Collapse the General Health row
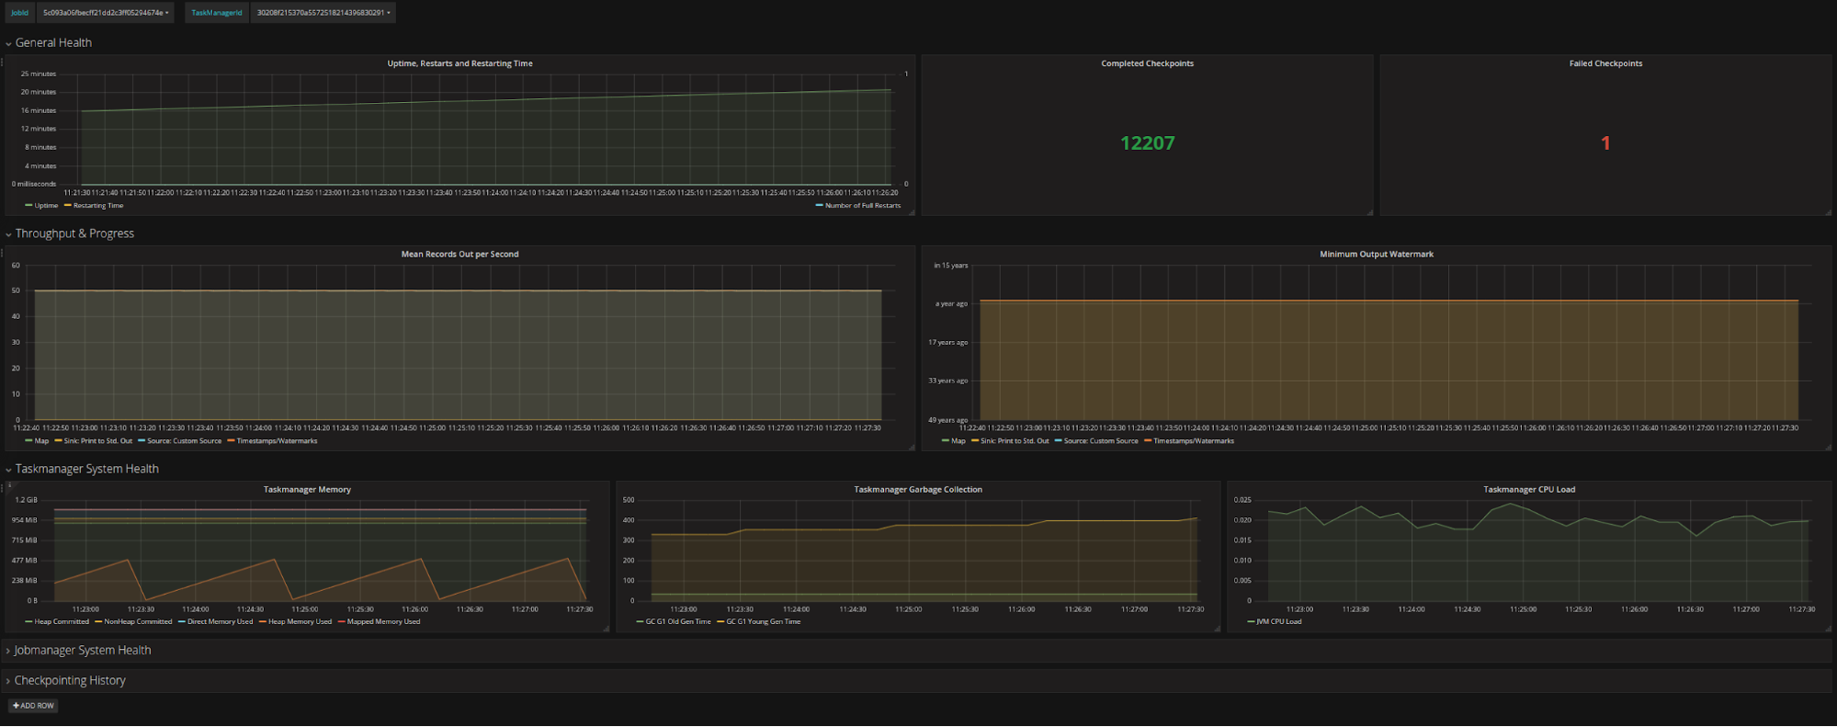Viewport: 1837px width, 727px height. coord(8,43)
